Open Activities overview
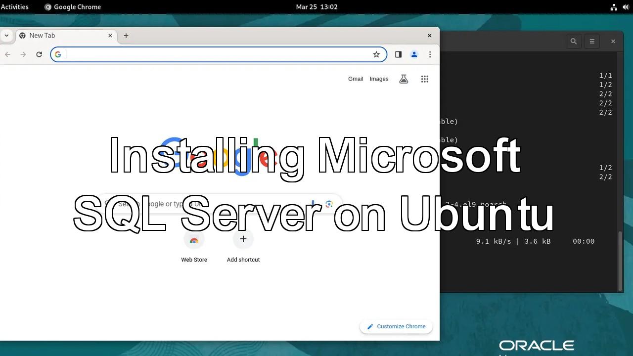 pyautogui.click(x=15, y=7)
